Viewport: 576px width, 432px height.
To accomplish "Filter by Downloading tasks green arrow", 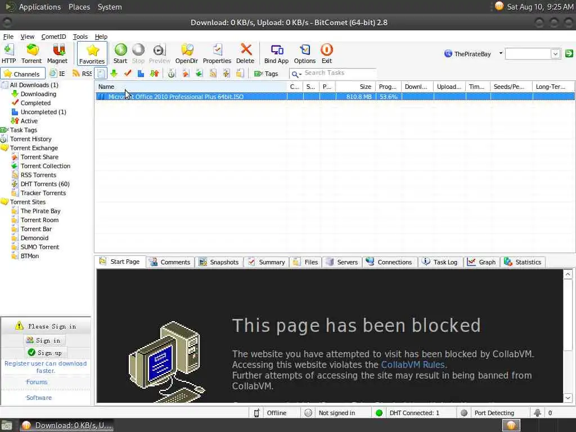I will (x=114, y=74).
